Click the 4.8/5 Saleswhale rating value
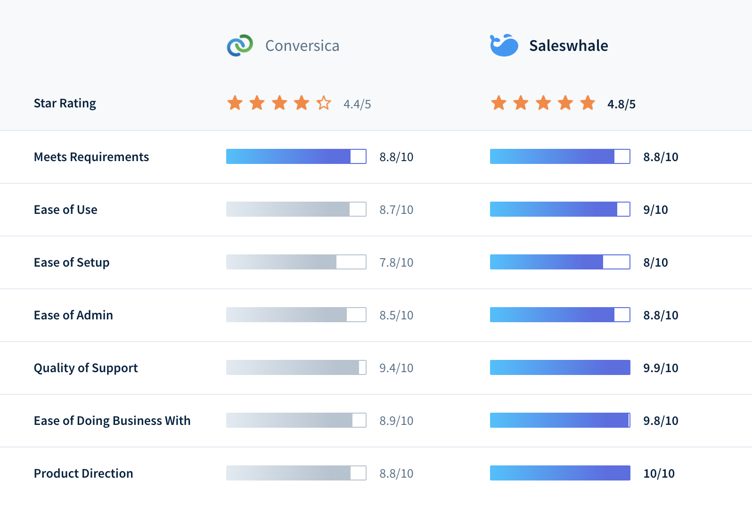Image resolution: width=752 pixels, height=521 pixels. (621, 104)
